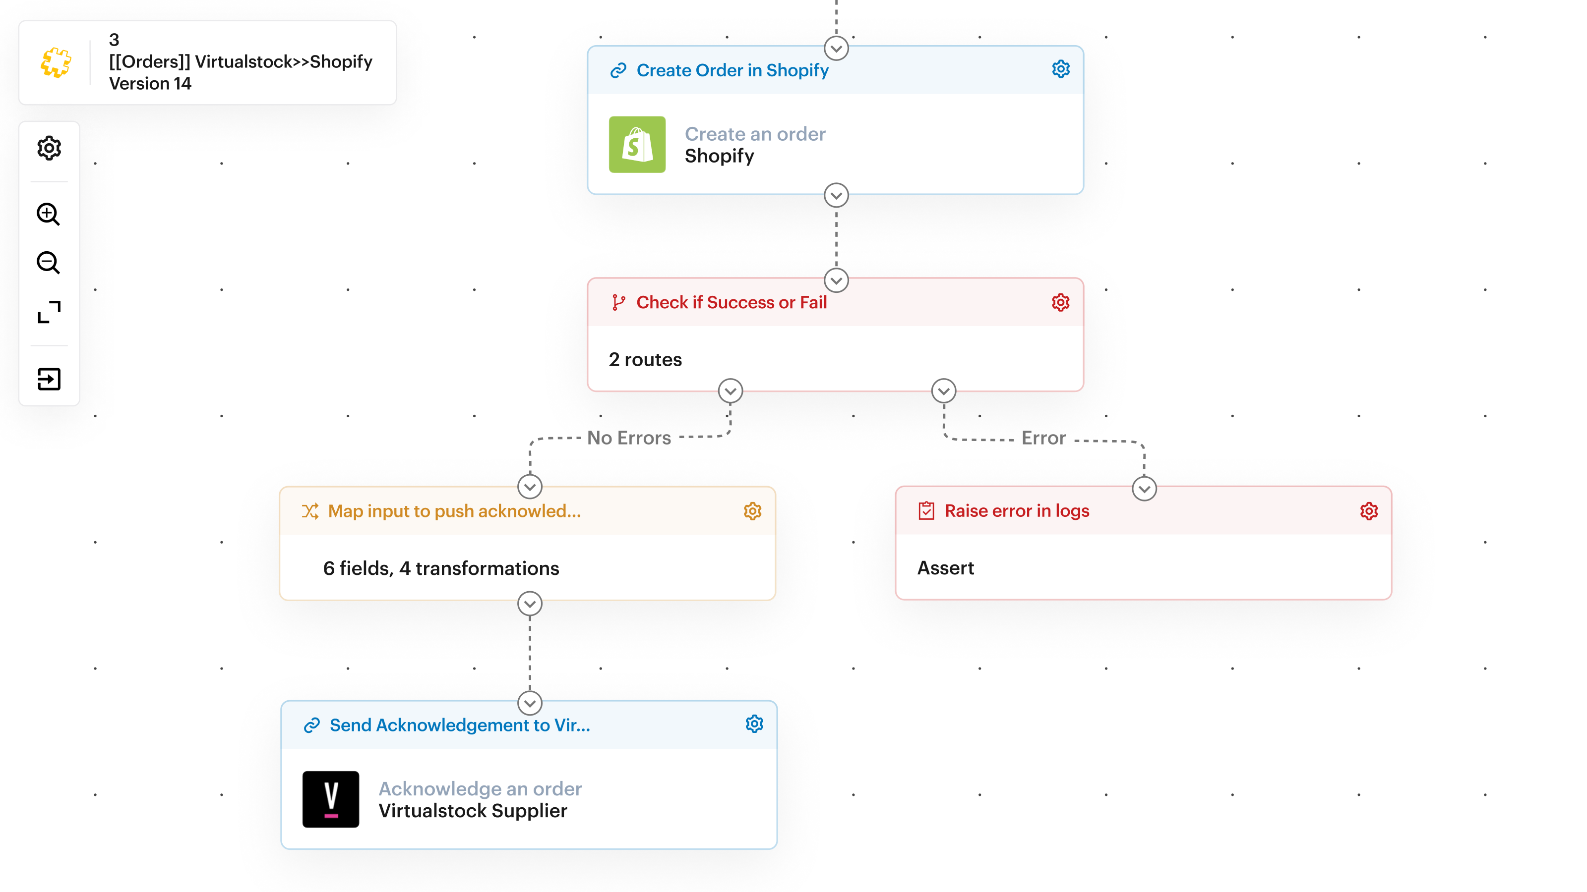Open Check if Success or Fail gear
The image size is (1587, 892).
(x=1060, y=302)
